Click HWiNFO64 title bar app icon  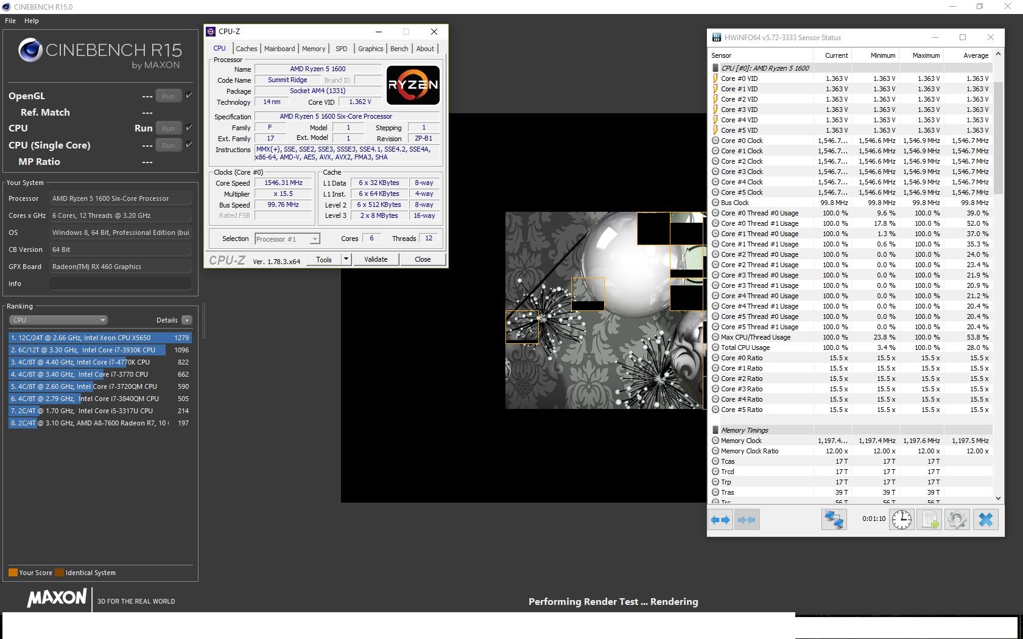tap(716, 38)
